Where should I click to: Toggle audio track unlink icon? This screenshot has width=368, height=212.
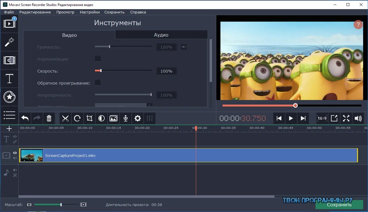click(15, 175)
